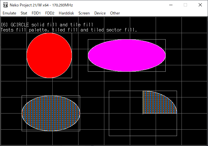Click the maximize button in title bar
Image resolution: width=208 pixels, height=146 pixels.
[x=185, y=5]
